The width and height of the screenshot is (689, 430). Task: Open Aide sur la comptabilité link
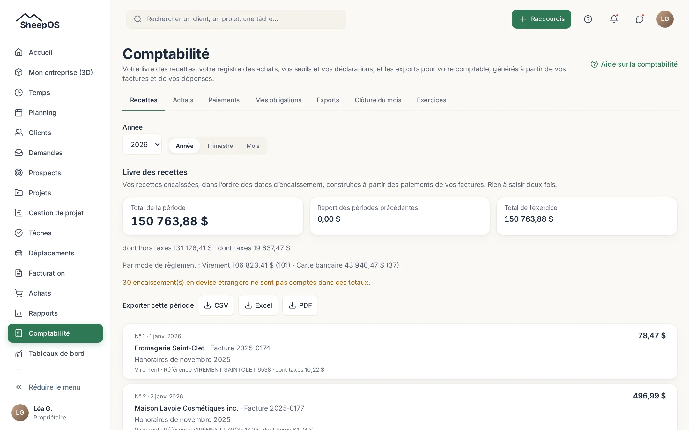coord(634,64)
